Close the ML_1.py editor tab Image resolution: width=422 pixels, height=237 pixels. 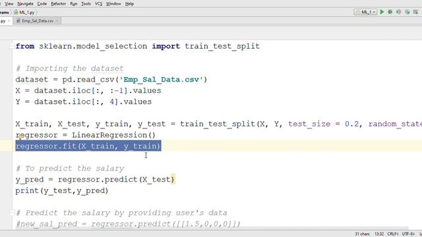click(9, 21)
